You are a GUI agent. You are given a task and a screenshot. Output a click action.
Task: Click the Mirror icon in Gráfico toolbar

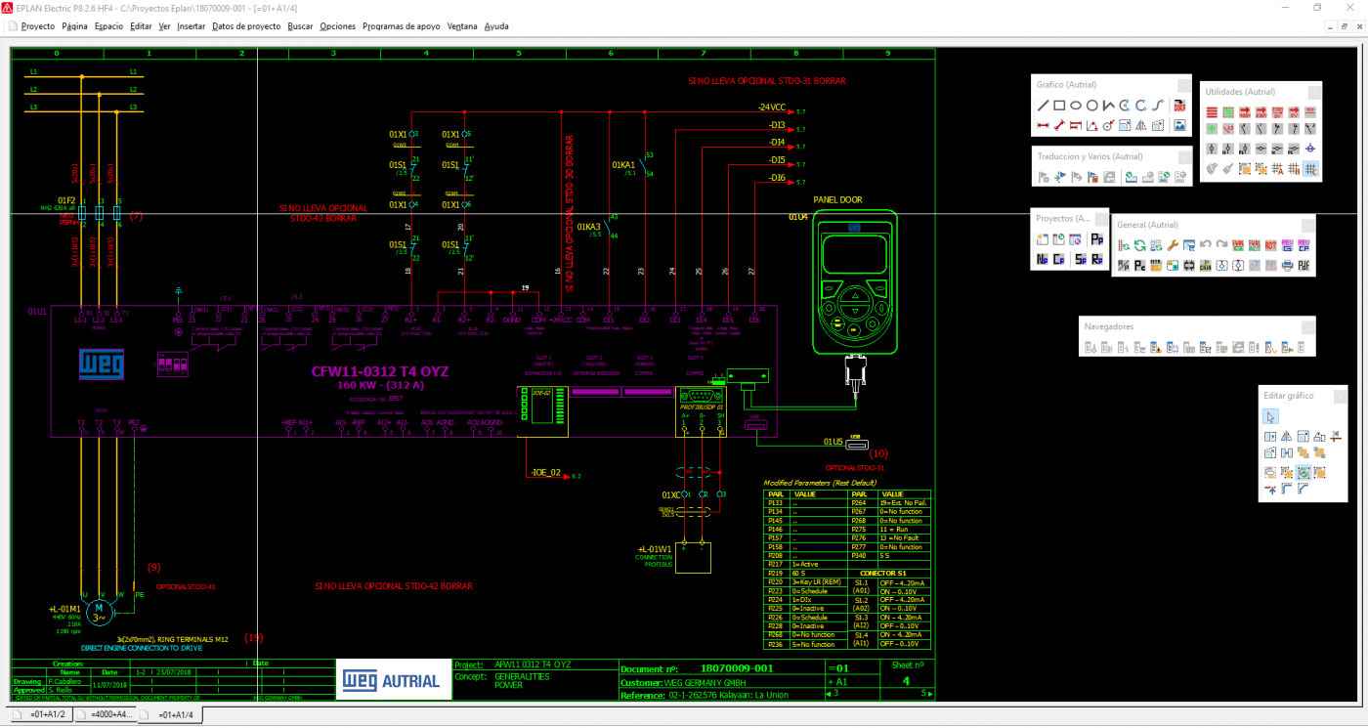(1141, 125)
